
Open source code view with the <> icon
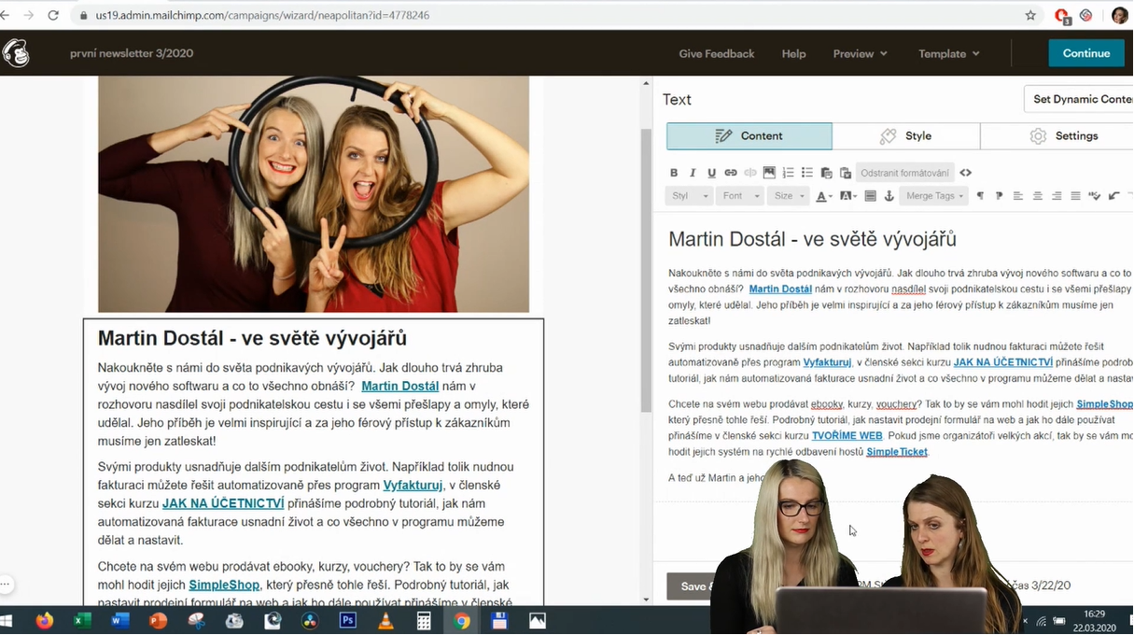coord(965,173)
